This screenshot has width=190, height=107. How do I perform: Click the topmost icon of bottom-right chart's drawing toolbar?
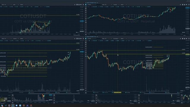(x=86, y=41)
